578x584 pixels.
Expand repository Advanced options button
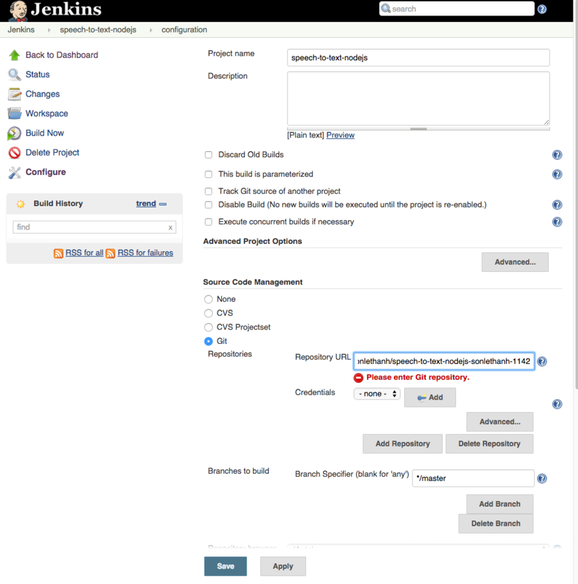[x=500, y=422]
